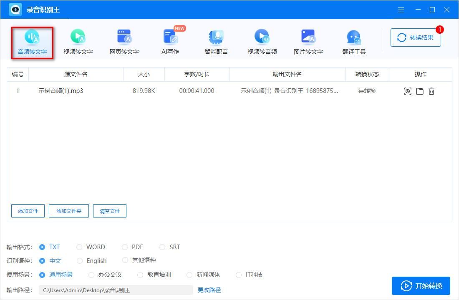Image resolution: width=459 pixels, height=300 pixels.
Task: Choose 新闻媒体 usage scene
Action: pyautogui.click(x=203, y=275)
